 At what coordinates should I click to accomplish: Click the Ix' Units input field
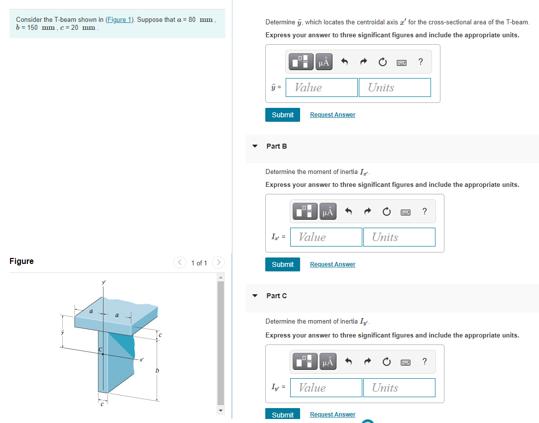(x=399, y=237)
